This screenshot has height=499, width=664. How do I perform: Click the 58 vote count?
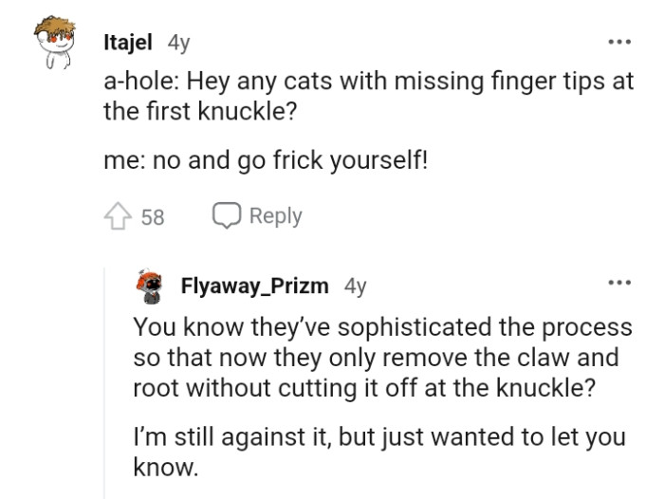point(153,216)
